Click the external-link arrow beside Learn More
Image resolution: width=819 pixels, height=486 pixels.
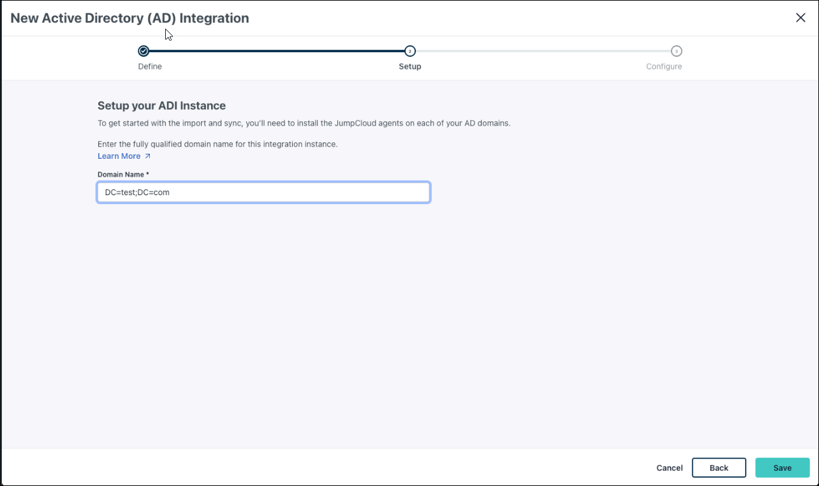tap(148, 156)
